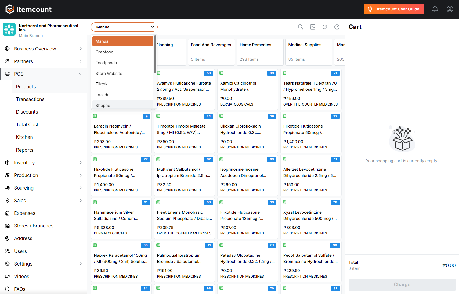Select the Home Remedies category
This screenshot has width=459, height=294.
(259, 52)
